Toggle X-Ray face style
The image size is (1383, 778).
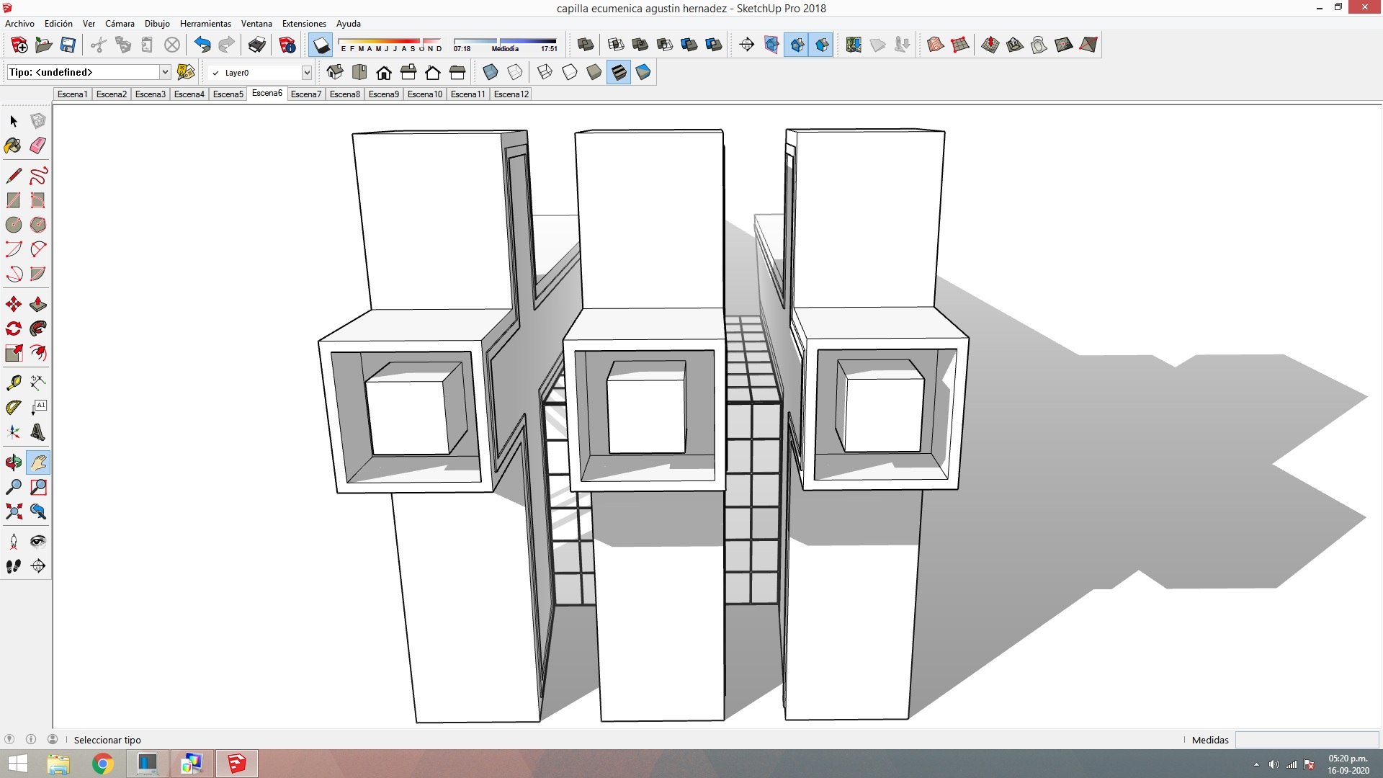491,72
